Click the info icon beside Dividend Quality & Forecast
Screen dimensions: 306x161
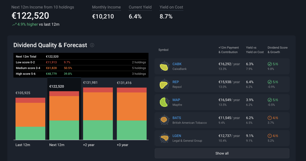[92, 45]
